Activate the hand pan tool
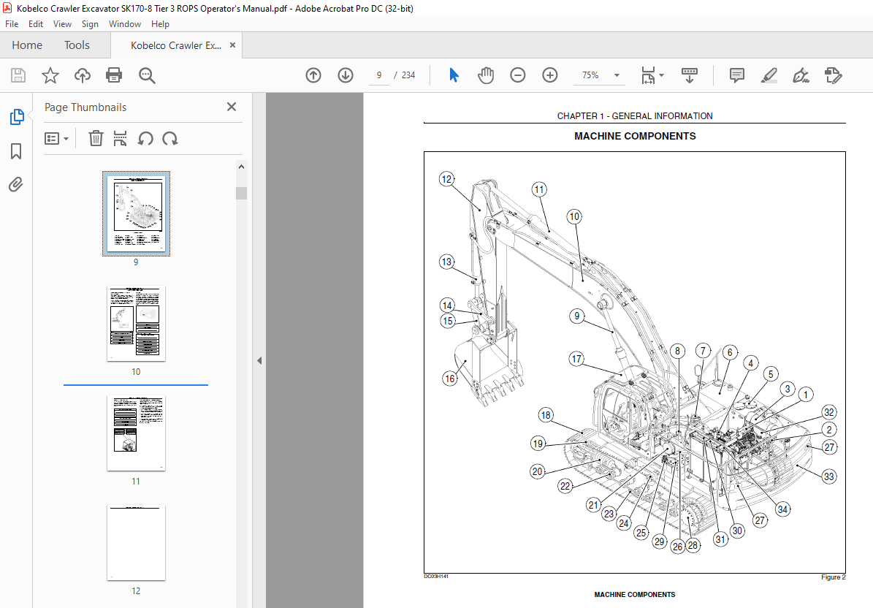This screenshot has width=873, height=608. [x=486, y=75]
